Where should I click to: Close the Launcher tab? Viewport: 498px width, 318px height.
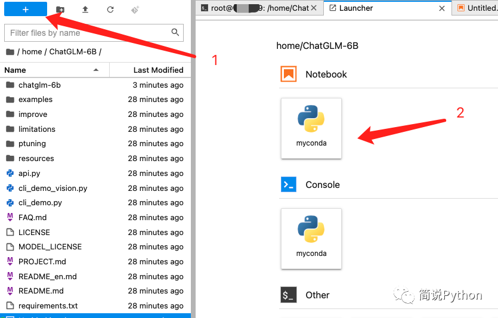pyautogui.click(x=442, y=8)
